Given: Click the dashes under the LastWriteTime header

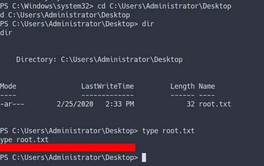Looking at the screenshot, I should [107, 95].
